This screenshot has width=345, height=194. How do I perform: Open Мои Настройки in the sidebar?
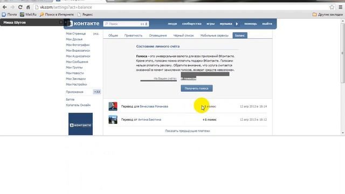click(77, 85)
